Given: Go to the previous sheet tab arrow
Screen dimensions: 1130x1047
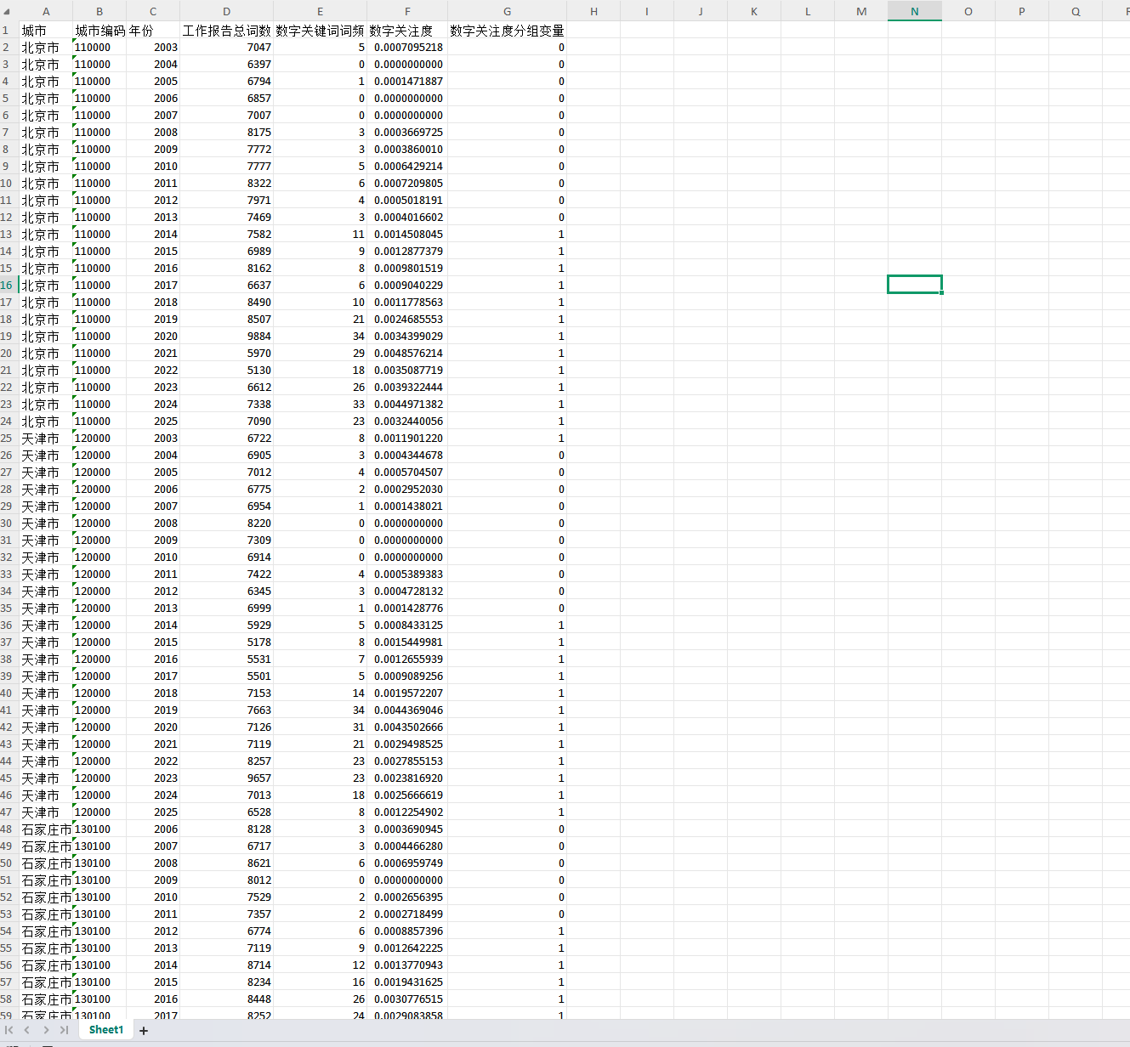Looking at the screenshot, I should [27, 1030].
